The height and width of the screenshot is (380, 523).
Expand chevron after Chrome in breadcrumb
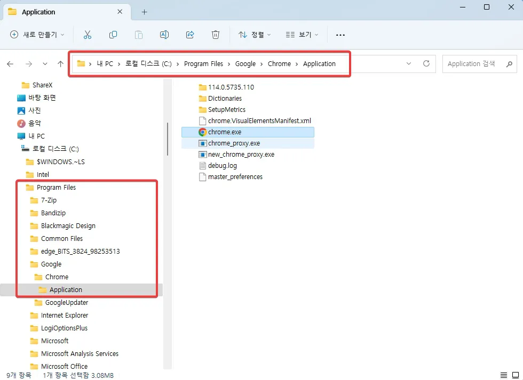297,64
